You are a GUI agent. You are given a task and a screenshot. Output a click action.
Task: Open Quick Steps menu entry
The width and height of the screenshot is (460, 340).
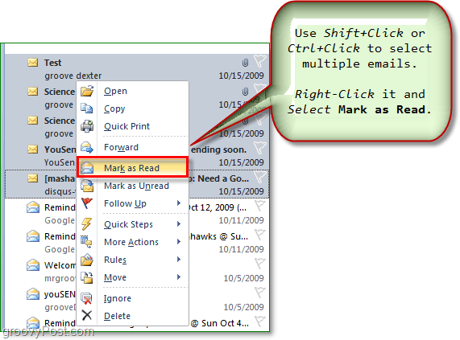[x=133, y=224]
